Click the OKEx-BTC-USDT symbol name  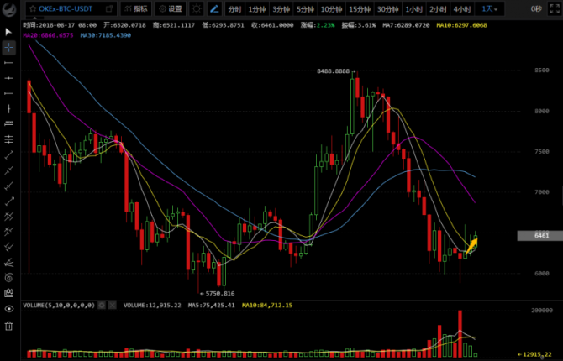pos(66,9)
